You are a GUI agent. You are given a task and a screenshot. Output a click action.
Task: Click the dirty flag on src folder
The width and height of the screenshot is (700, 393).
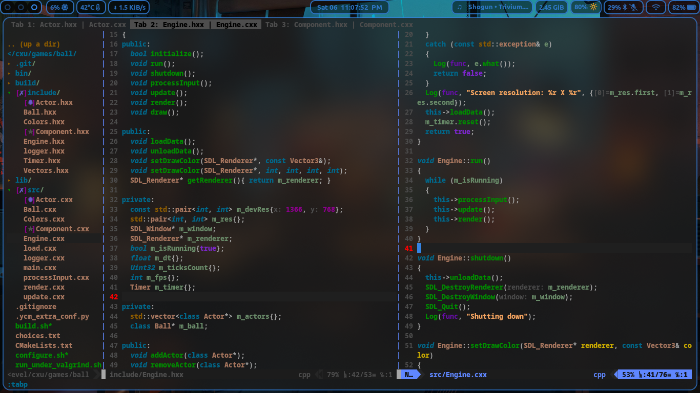22,190
